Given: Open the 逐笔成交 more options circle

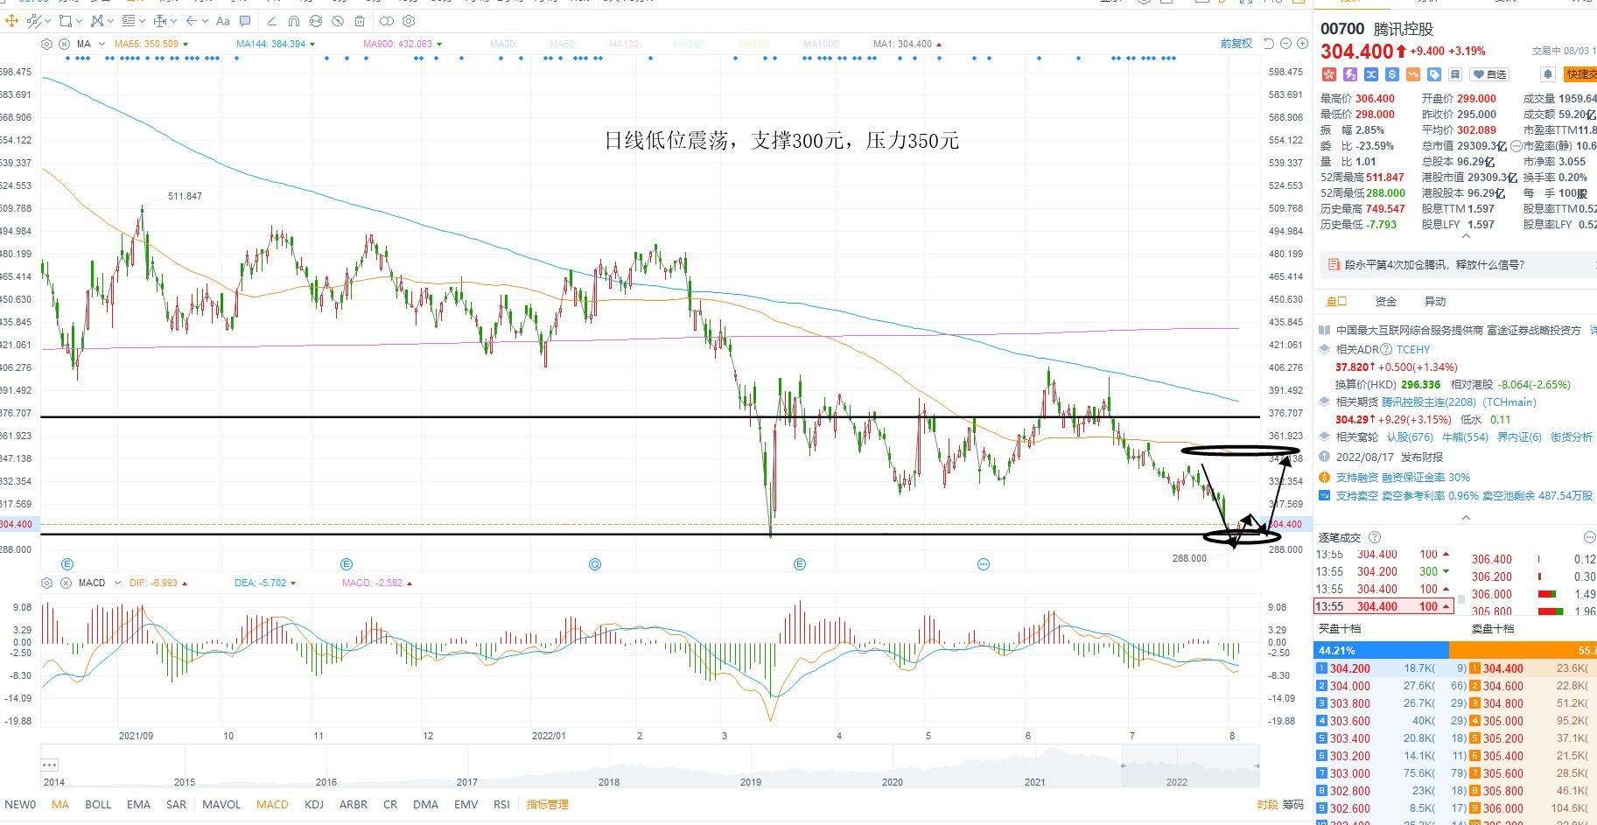Looking at the screenshot, I should click(1589, 537).
